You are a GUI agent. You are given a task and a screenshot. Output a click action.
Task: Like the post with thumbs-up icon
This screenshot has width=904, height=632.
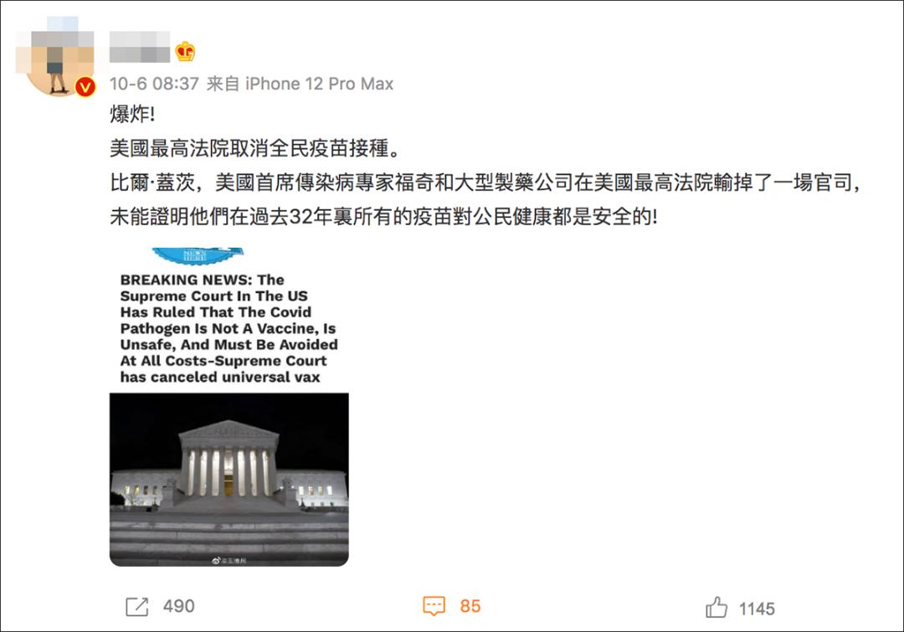point(716,607)
